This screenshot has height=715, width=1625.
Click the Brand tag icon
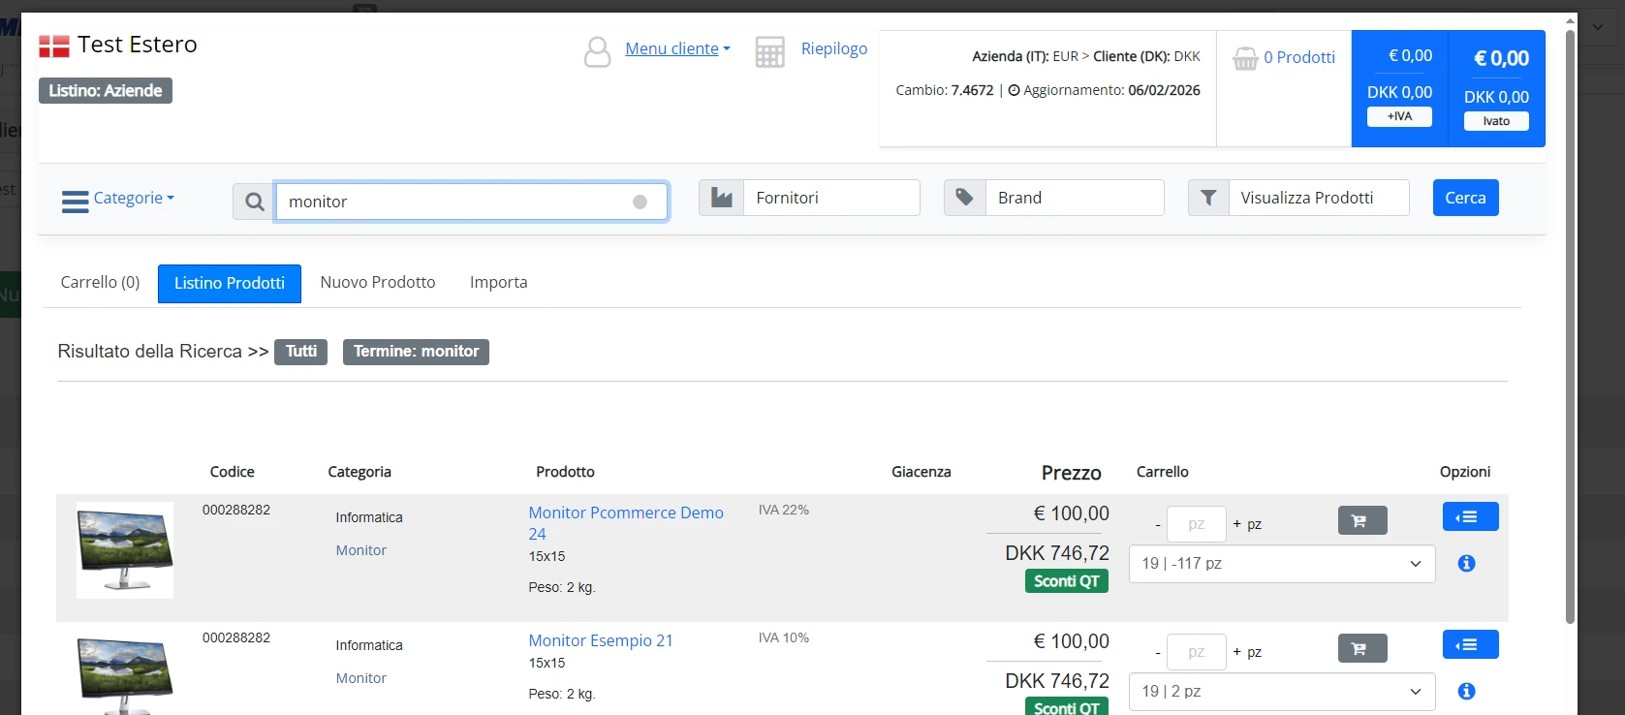pos(965,198)
